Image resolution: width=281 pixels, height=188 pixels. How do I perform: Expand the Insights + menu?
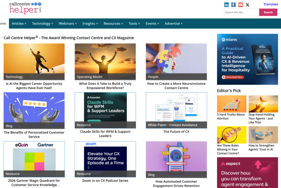[90, 24]
